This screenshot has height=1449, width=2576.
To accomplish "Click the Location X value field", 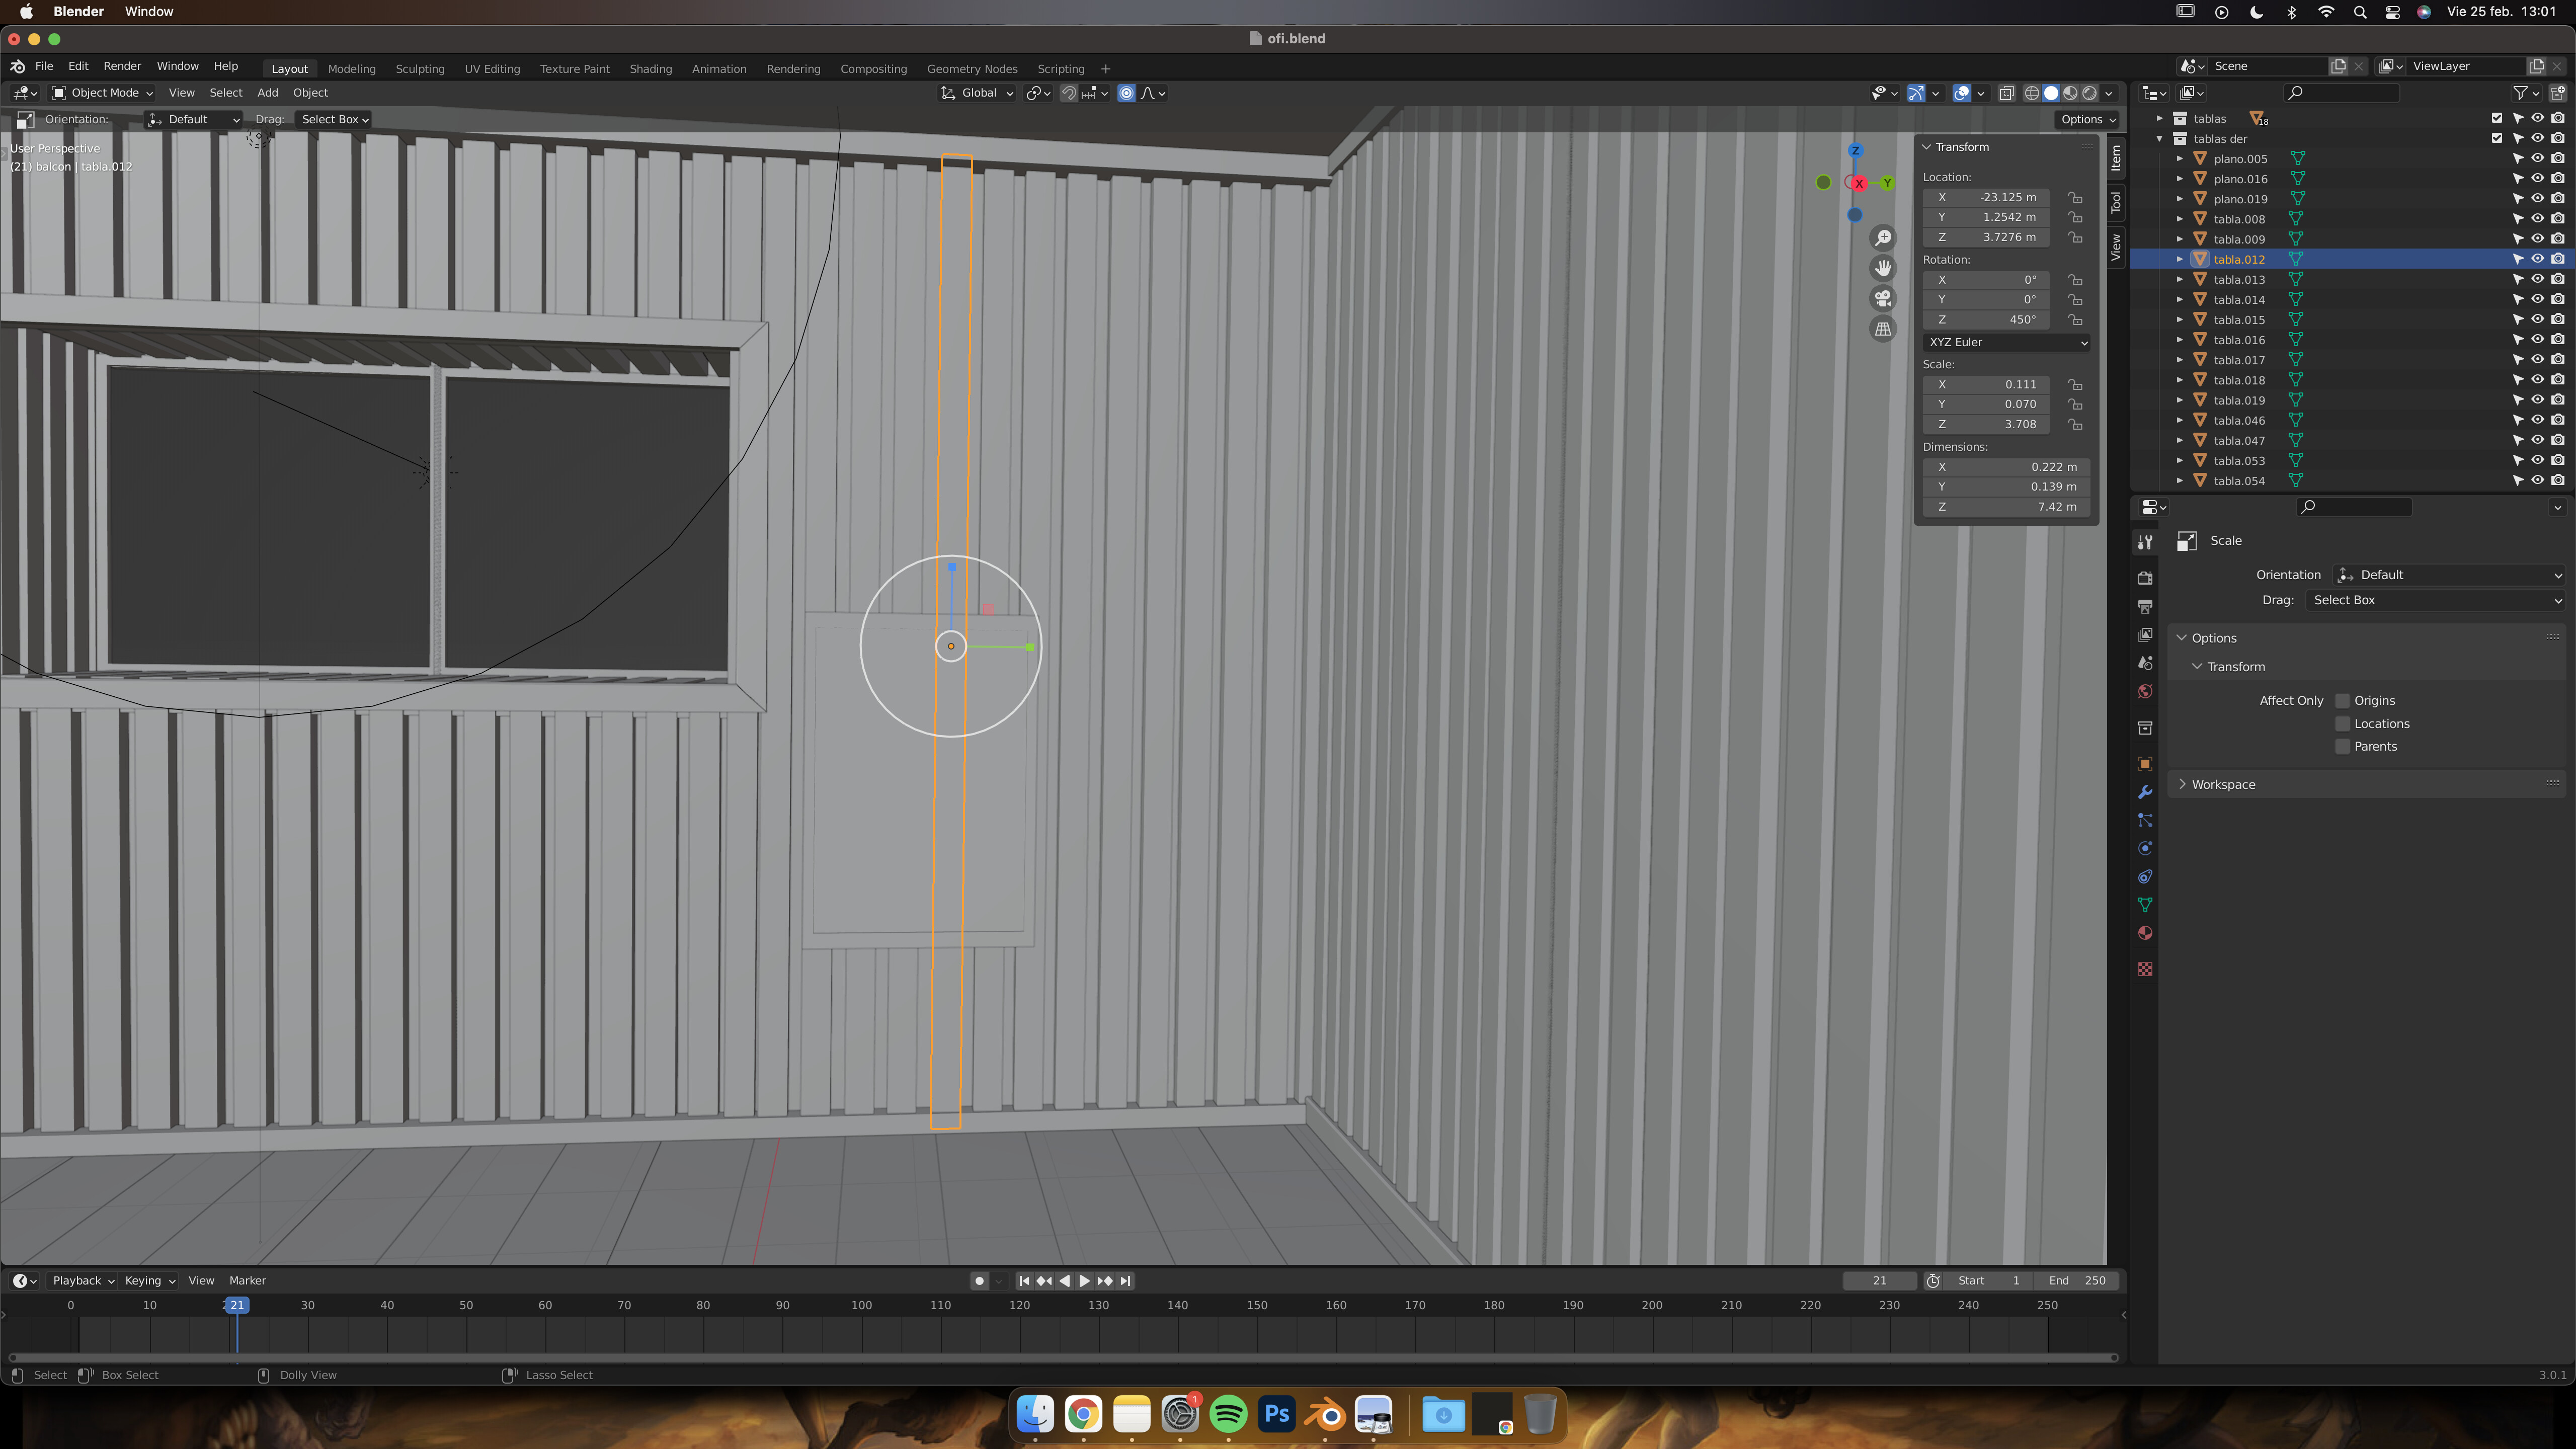I will 1985,197.
